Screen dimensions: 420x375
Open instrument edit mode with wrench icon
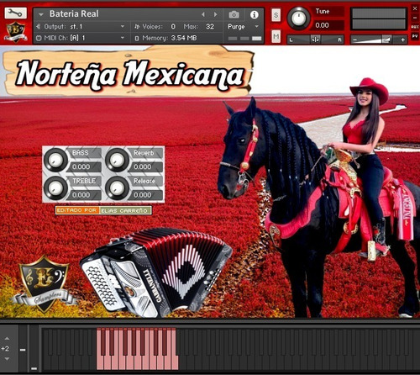pyautogui.click(x=16, y=13)
